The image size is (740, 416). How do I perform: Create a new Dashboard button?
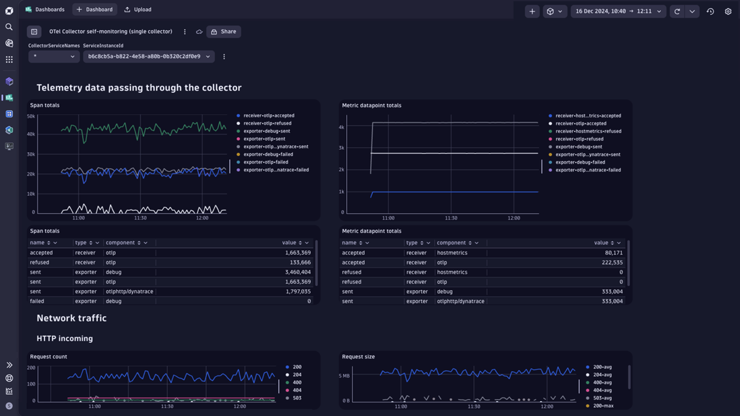(x=95, y=10)
